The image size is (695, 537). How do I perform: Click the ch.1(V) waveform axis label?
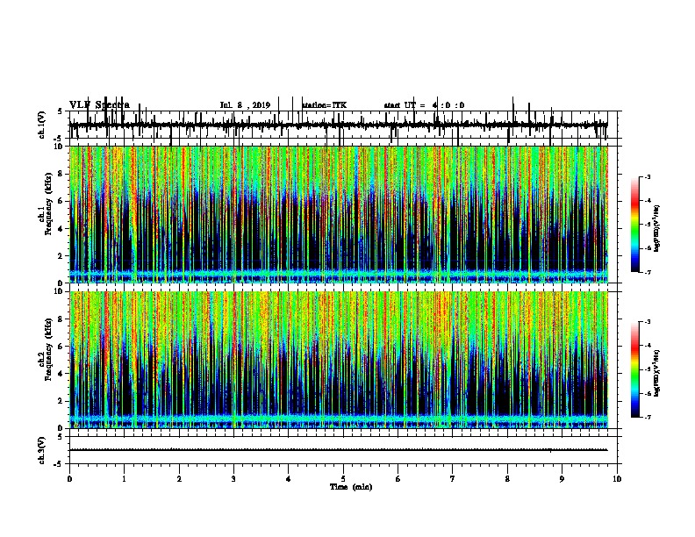click(41, 125)
